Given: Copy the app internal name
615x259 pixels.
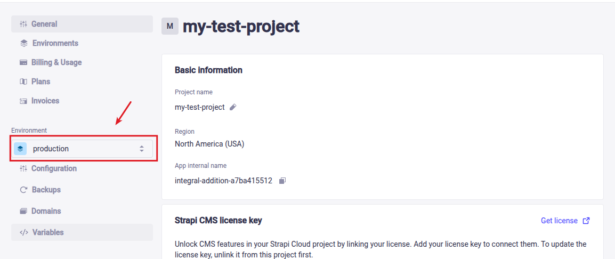Looking at the screenshot, I should (282, 181).
